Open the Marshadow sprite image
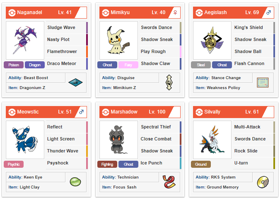Image resolution: width=280 pixels, height=198 pixels. 118,140
